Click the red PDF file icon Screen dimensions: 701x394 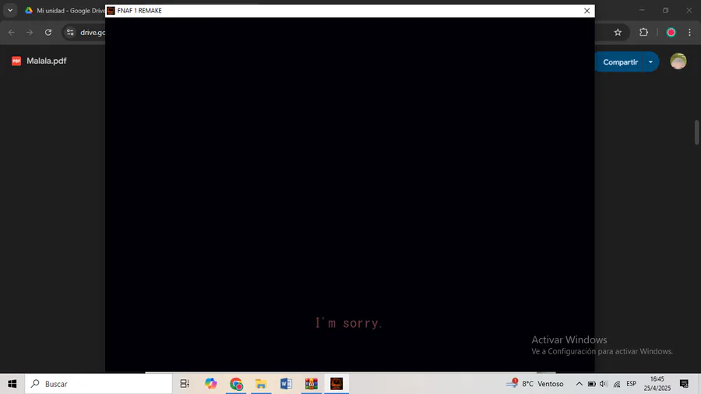[16, 62]
